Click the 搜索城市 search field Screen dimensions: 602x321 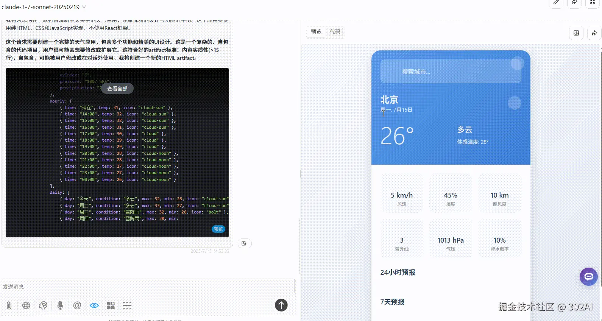pyautogui.click(x=451, y=71)
